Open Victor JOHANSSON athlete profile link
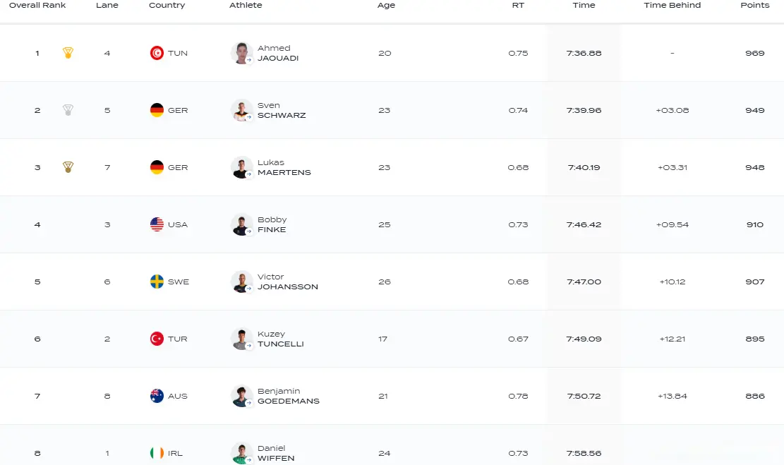Image resolution: width=784 pixels, height=465 pixels. tap(287, 282)
